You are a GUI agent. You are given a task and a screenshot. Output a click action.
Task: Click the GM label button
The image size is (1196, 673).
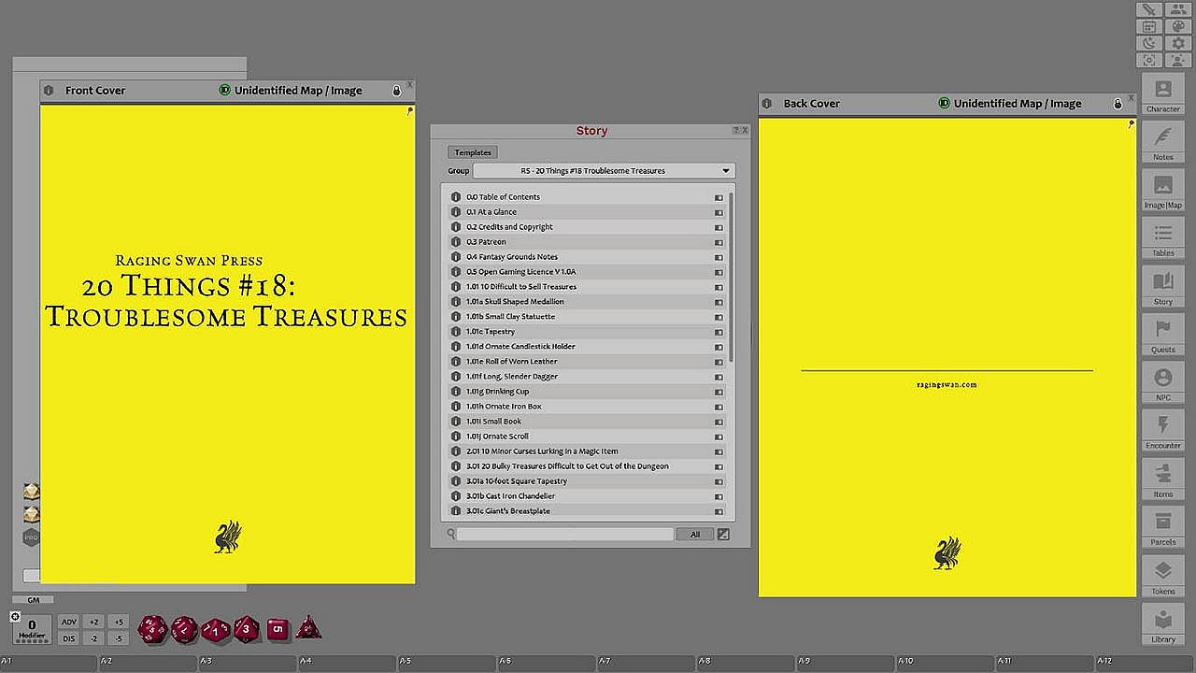pyautogui.click(x=34, y=600)
